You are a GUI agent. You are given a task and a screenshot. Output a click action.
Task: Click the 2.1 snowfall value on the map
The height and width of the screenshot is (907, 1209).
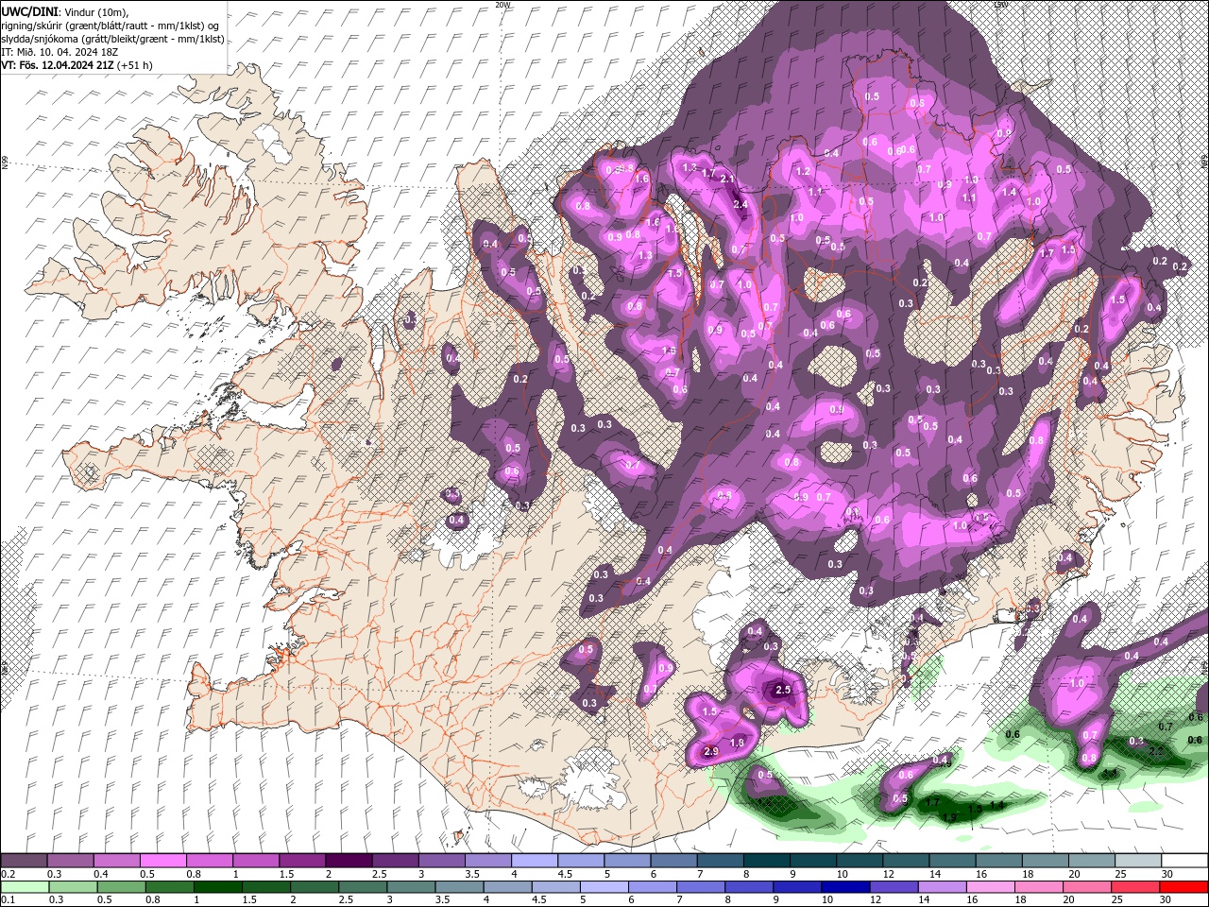click(x=727, y=178)
